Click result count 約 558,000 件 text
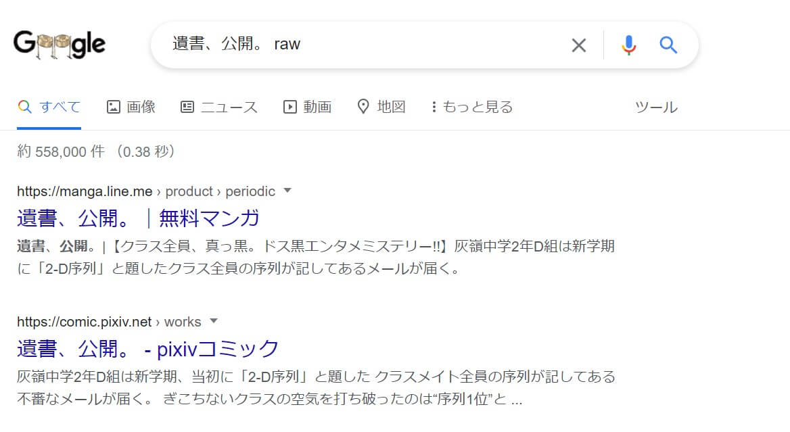Screen dimensions: 790x432 point(61,151)
